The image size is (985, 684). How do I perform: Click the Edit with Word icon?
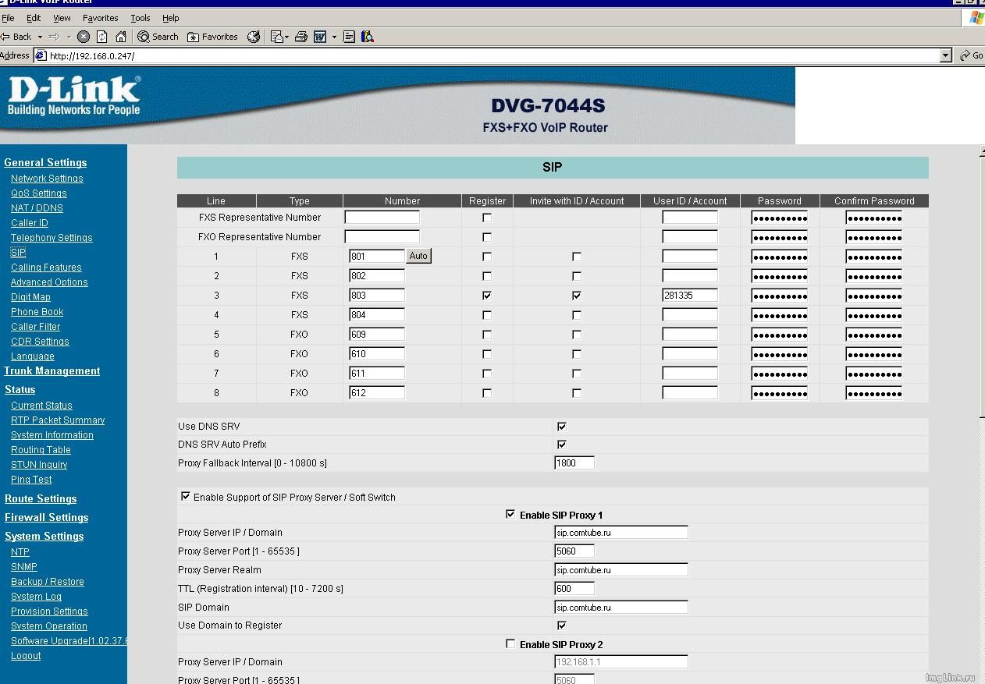pos(320,37)
